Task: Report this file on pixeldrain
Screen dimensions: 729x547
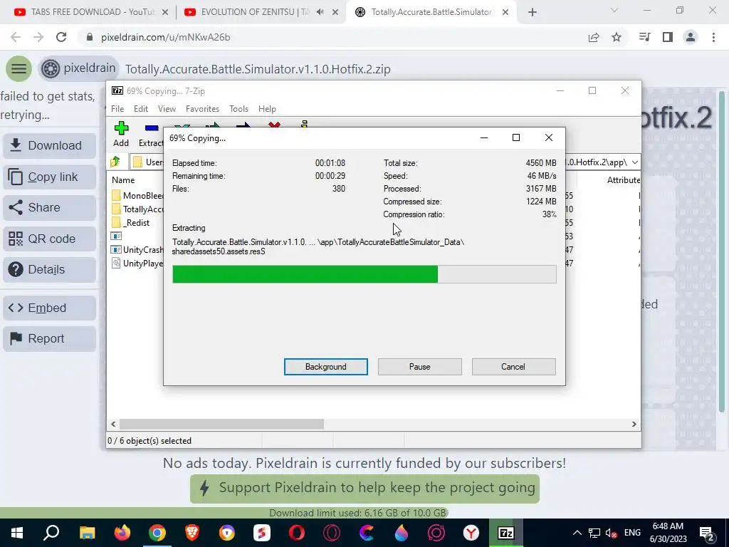Action: [49, 338]
